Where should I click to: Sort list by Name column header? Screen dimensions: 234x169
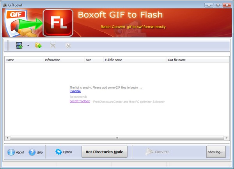[x=23, y=60]
